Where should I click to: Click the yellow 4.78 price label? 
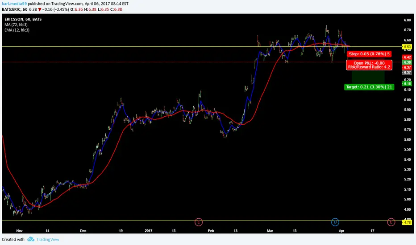point(407,222)
